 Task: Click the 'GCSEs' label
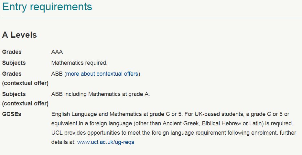coord(12,114)
